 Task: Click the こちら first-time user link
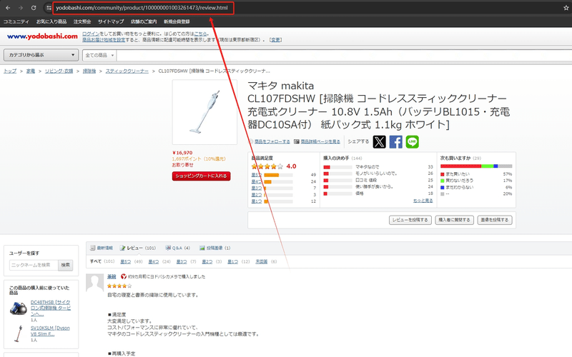[x=200, y=34]
